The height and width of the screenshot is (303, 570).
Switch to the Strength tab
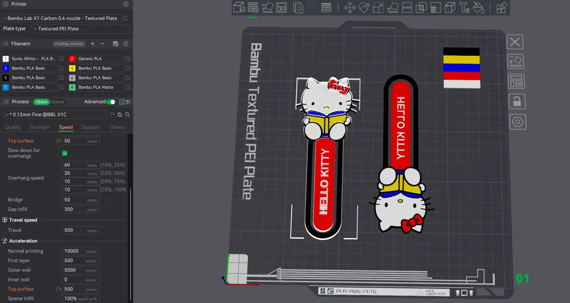point(40,127)
